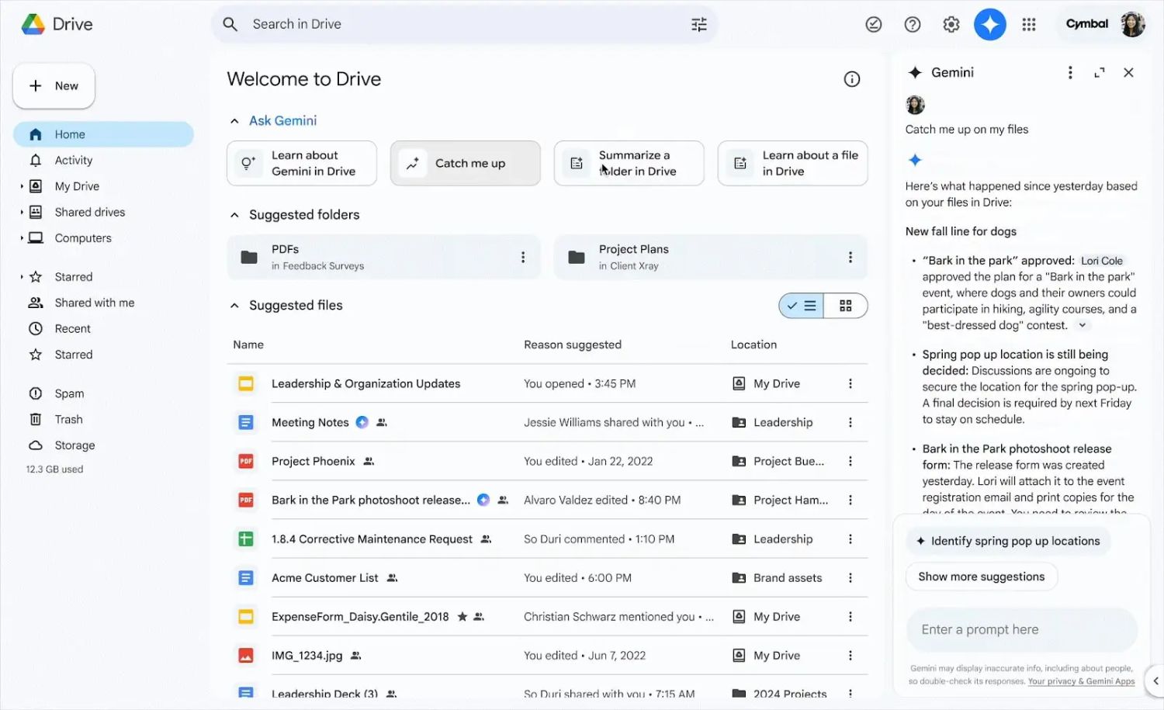Click the Catch me up button
Viewport: 1164px width, 710px height.
click(465, 164)
